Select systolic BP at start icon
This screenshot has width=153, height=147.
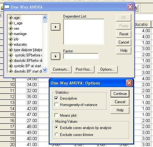click(11, 66)
